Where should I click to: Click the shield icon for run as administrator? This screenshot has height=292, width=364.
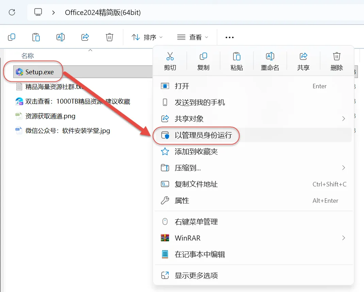(x=165, y=135)
